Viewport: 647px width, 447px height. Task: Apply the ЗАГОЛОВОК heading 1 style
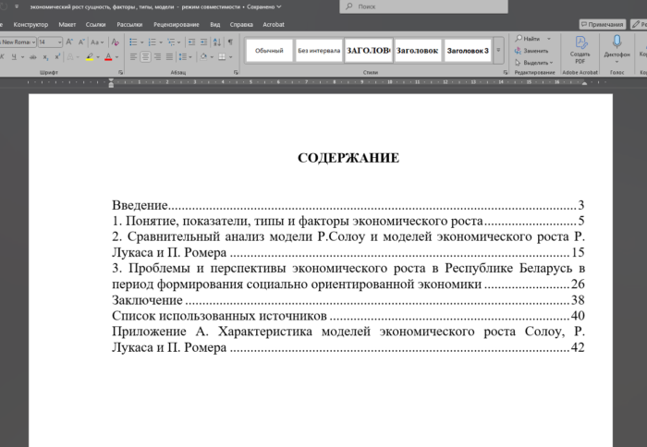coord(369,50)
